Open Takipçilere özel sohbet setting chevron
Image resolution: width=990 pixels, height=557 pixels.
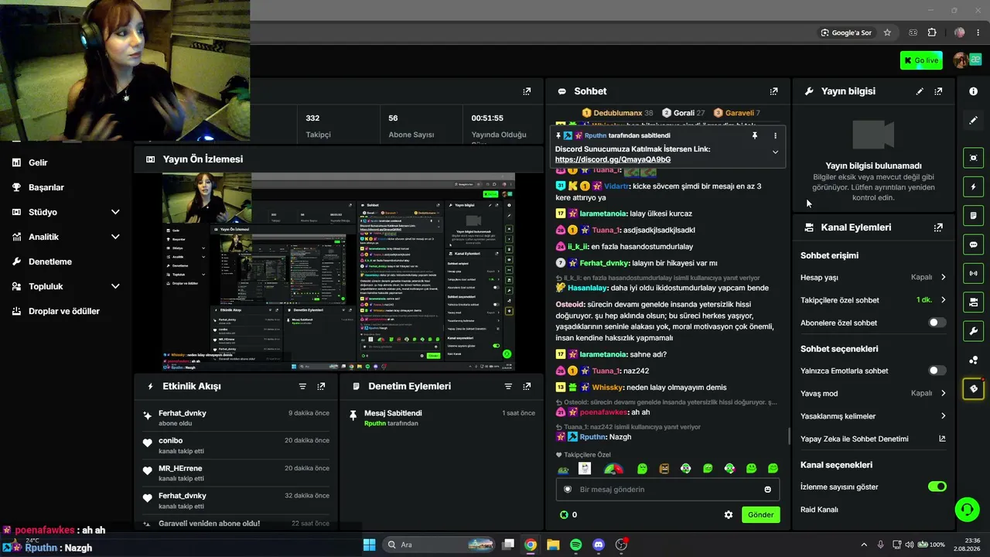click(943, 300)
